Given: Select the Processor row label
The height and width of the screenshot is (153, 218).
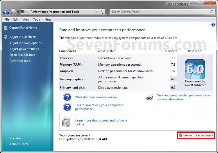Looking at the screenshot, I should [67, 58].
